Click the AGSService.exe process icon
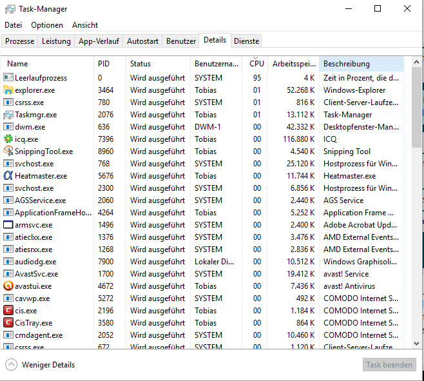Screen dimensions: 424x381 point(8,200)
